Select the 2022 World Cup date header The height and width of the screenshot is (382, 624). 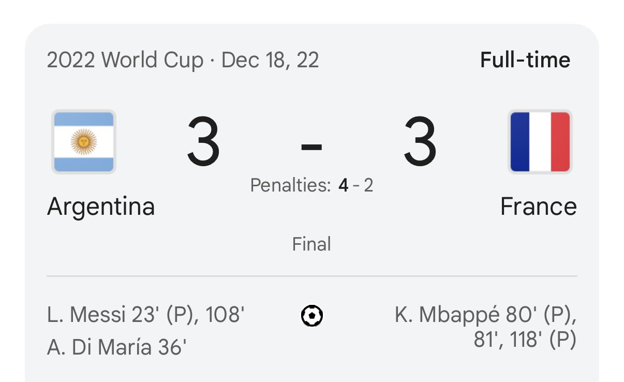tap(183, 61)
